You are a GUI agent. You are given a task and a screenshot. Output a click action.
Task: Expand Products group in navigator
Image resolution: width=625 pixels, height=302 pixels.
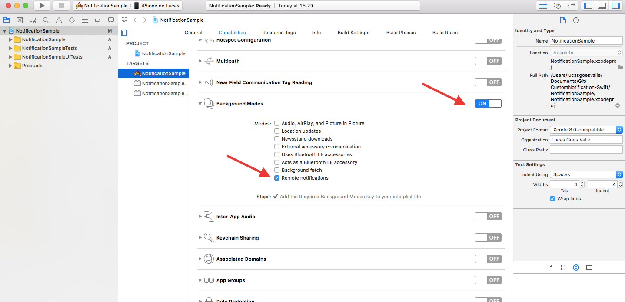11,66
